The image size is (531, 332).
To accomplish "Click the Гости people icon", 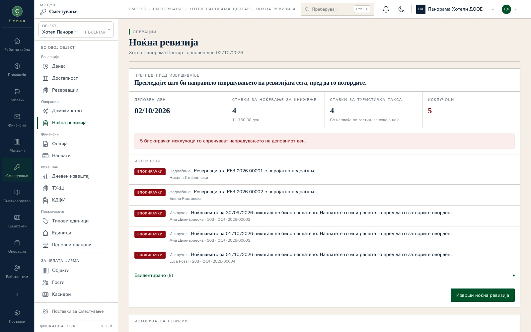I will pyautogui.click(x=45, y=283).
